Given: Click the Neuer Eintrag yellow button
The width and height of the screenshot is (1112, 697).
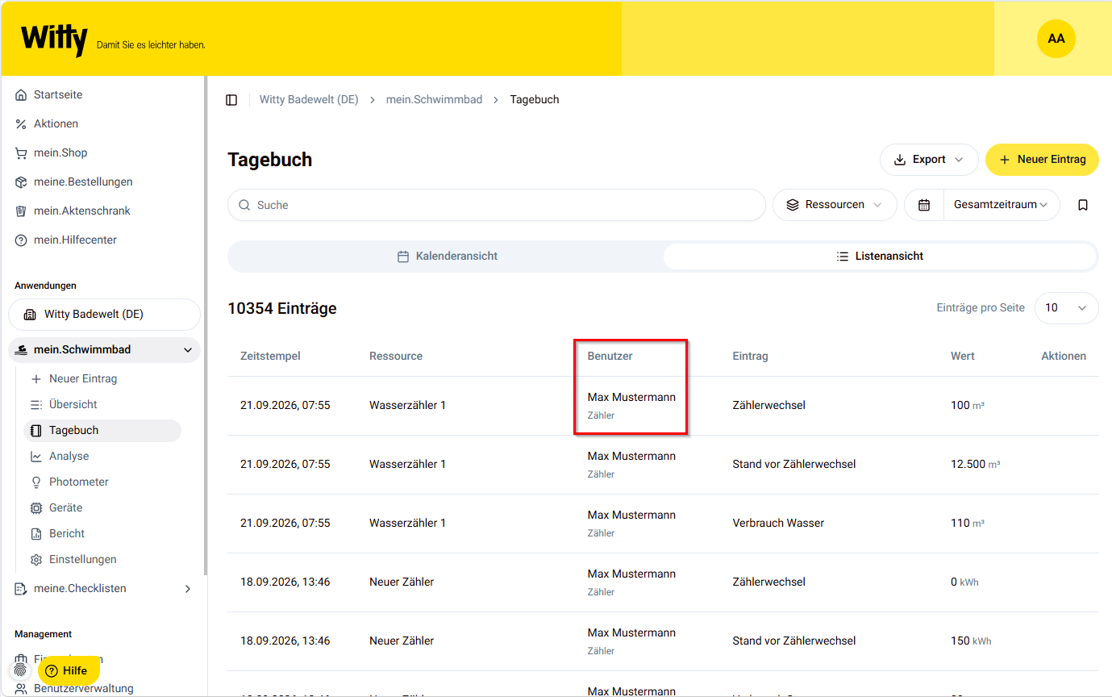Looking at the screenshot, I should tap(1042, 160).
